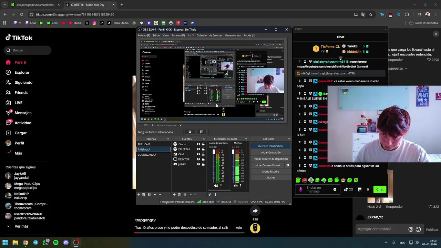Pop out the Escenas dock icon
This screenshot has height=248, width=441.
tap(168, 139)
